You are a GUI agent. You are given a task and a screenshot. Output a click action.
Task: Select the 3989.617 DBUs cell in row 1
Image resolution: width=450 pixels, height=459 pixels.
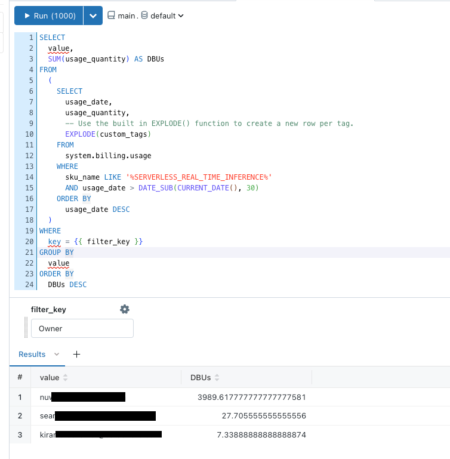[x=251, y=397]
